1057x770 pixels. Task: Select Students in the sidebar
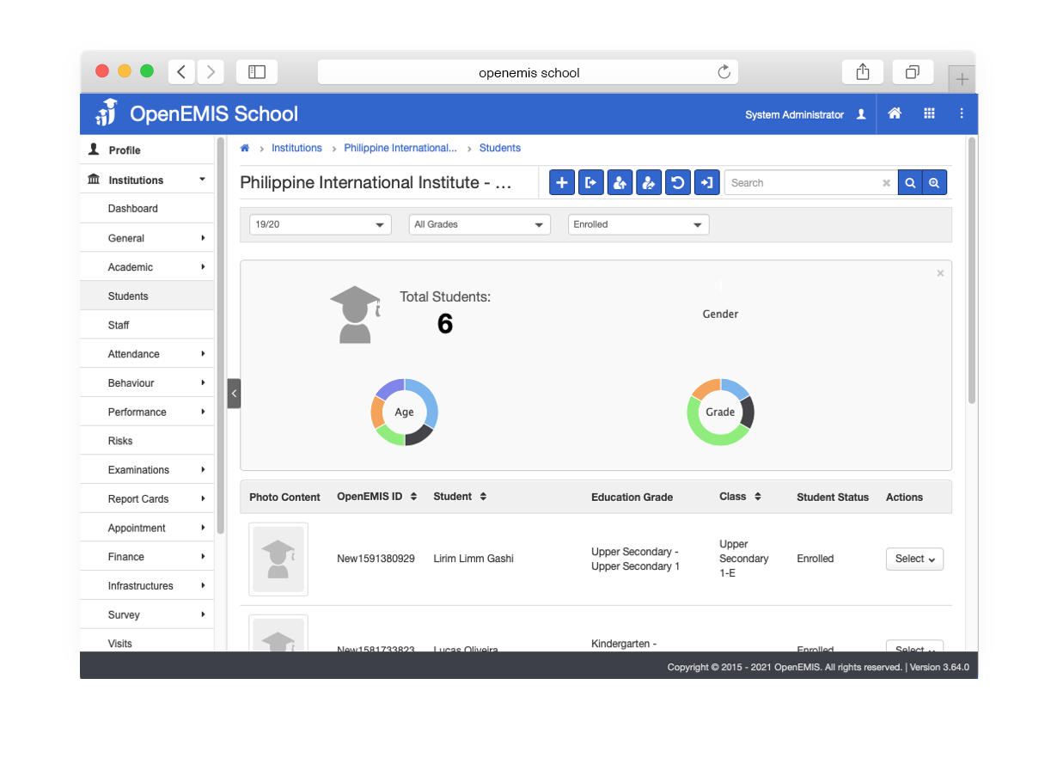click(147, 296)
